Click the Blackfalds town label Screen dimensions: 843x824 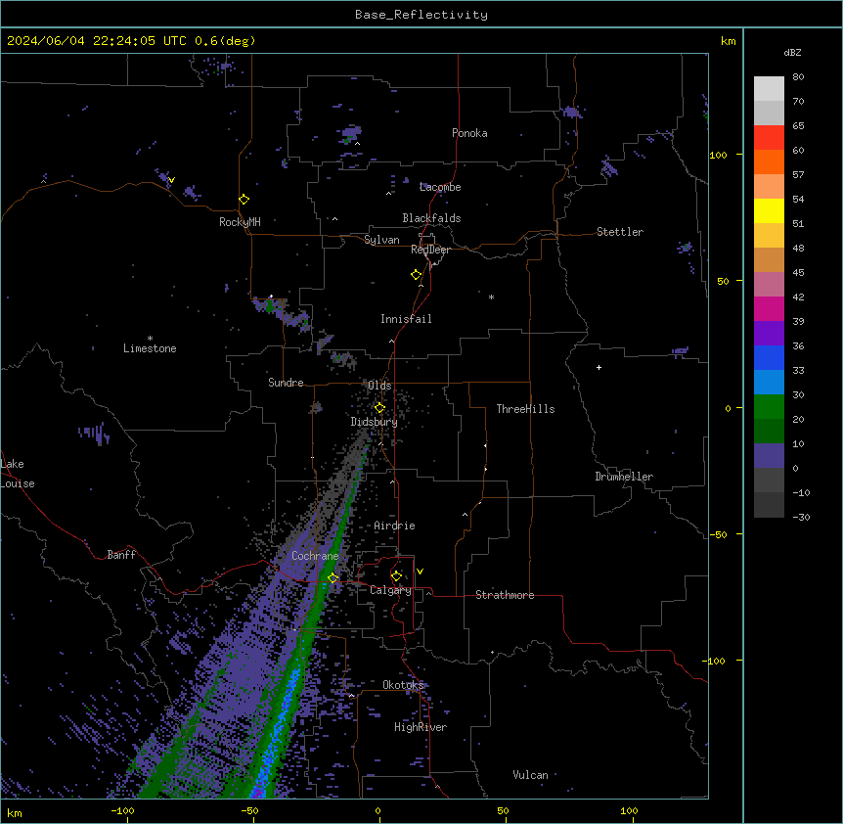point(431,218)
